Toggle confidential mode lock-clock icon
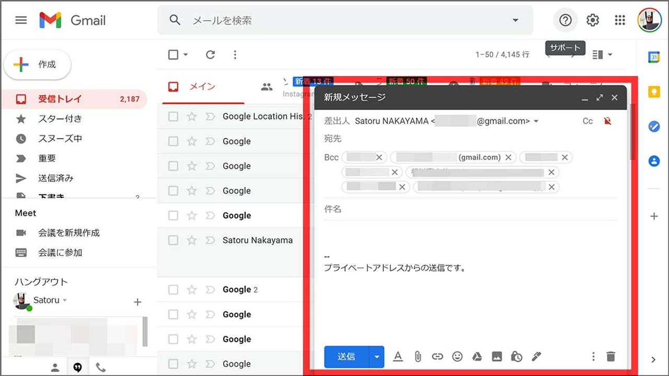Screen dimensions: 669x376 coord(516,357)
